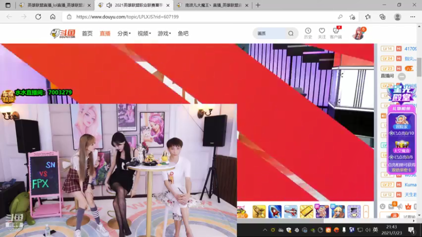Open the 直播 live section
This screenshot has width=422, height=237.
click(105, 33)
